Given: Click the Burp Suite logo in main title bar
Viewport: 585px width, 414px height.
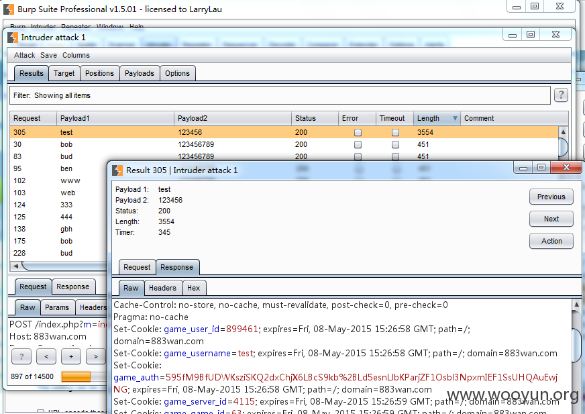Looking at the screenshot, I should pyautogui.click(x=9, y=9).
